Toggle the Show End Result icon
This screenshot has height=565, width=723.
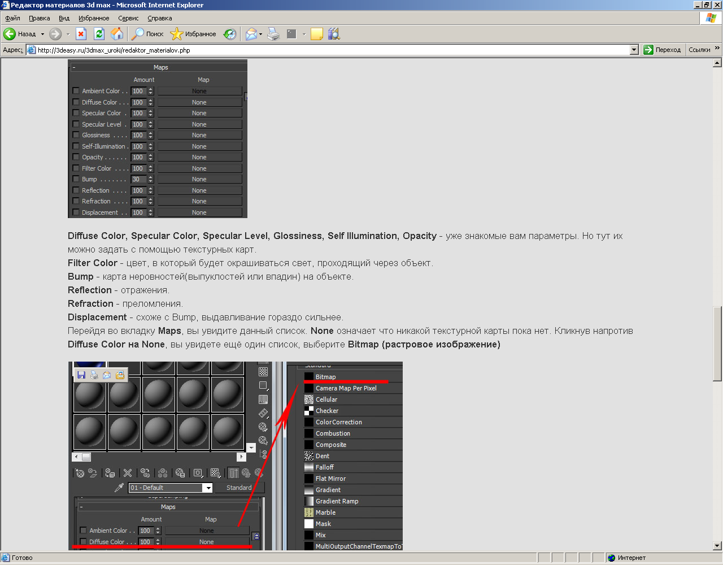coord(233,473)
